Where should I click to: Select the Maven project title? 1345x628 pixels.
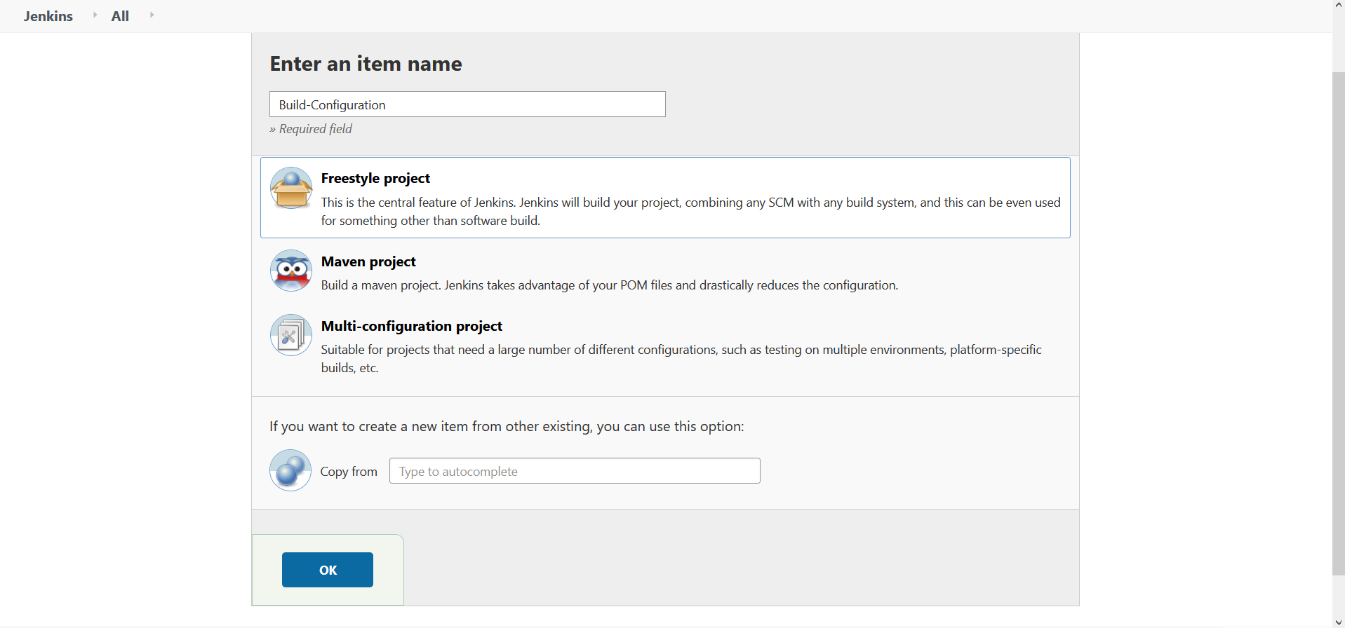tap(368, 261)
